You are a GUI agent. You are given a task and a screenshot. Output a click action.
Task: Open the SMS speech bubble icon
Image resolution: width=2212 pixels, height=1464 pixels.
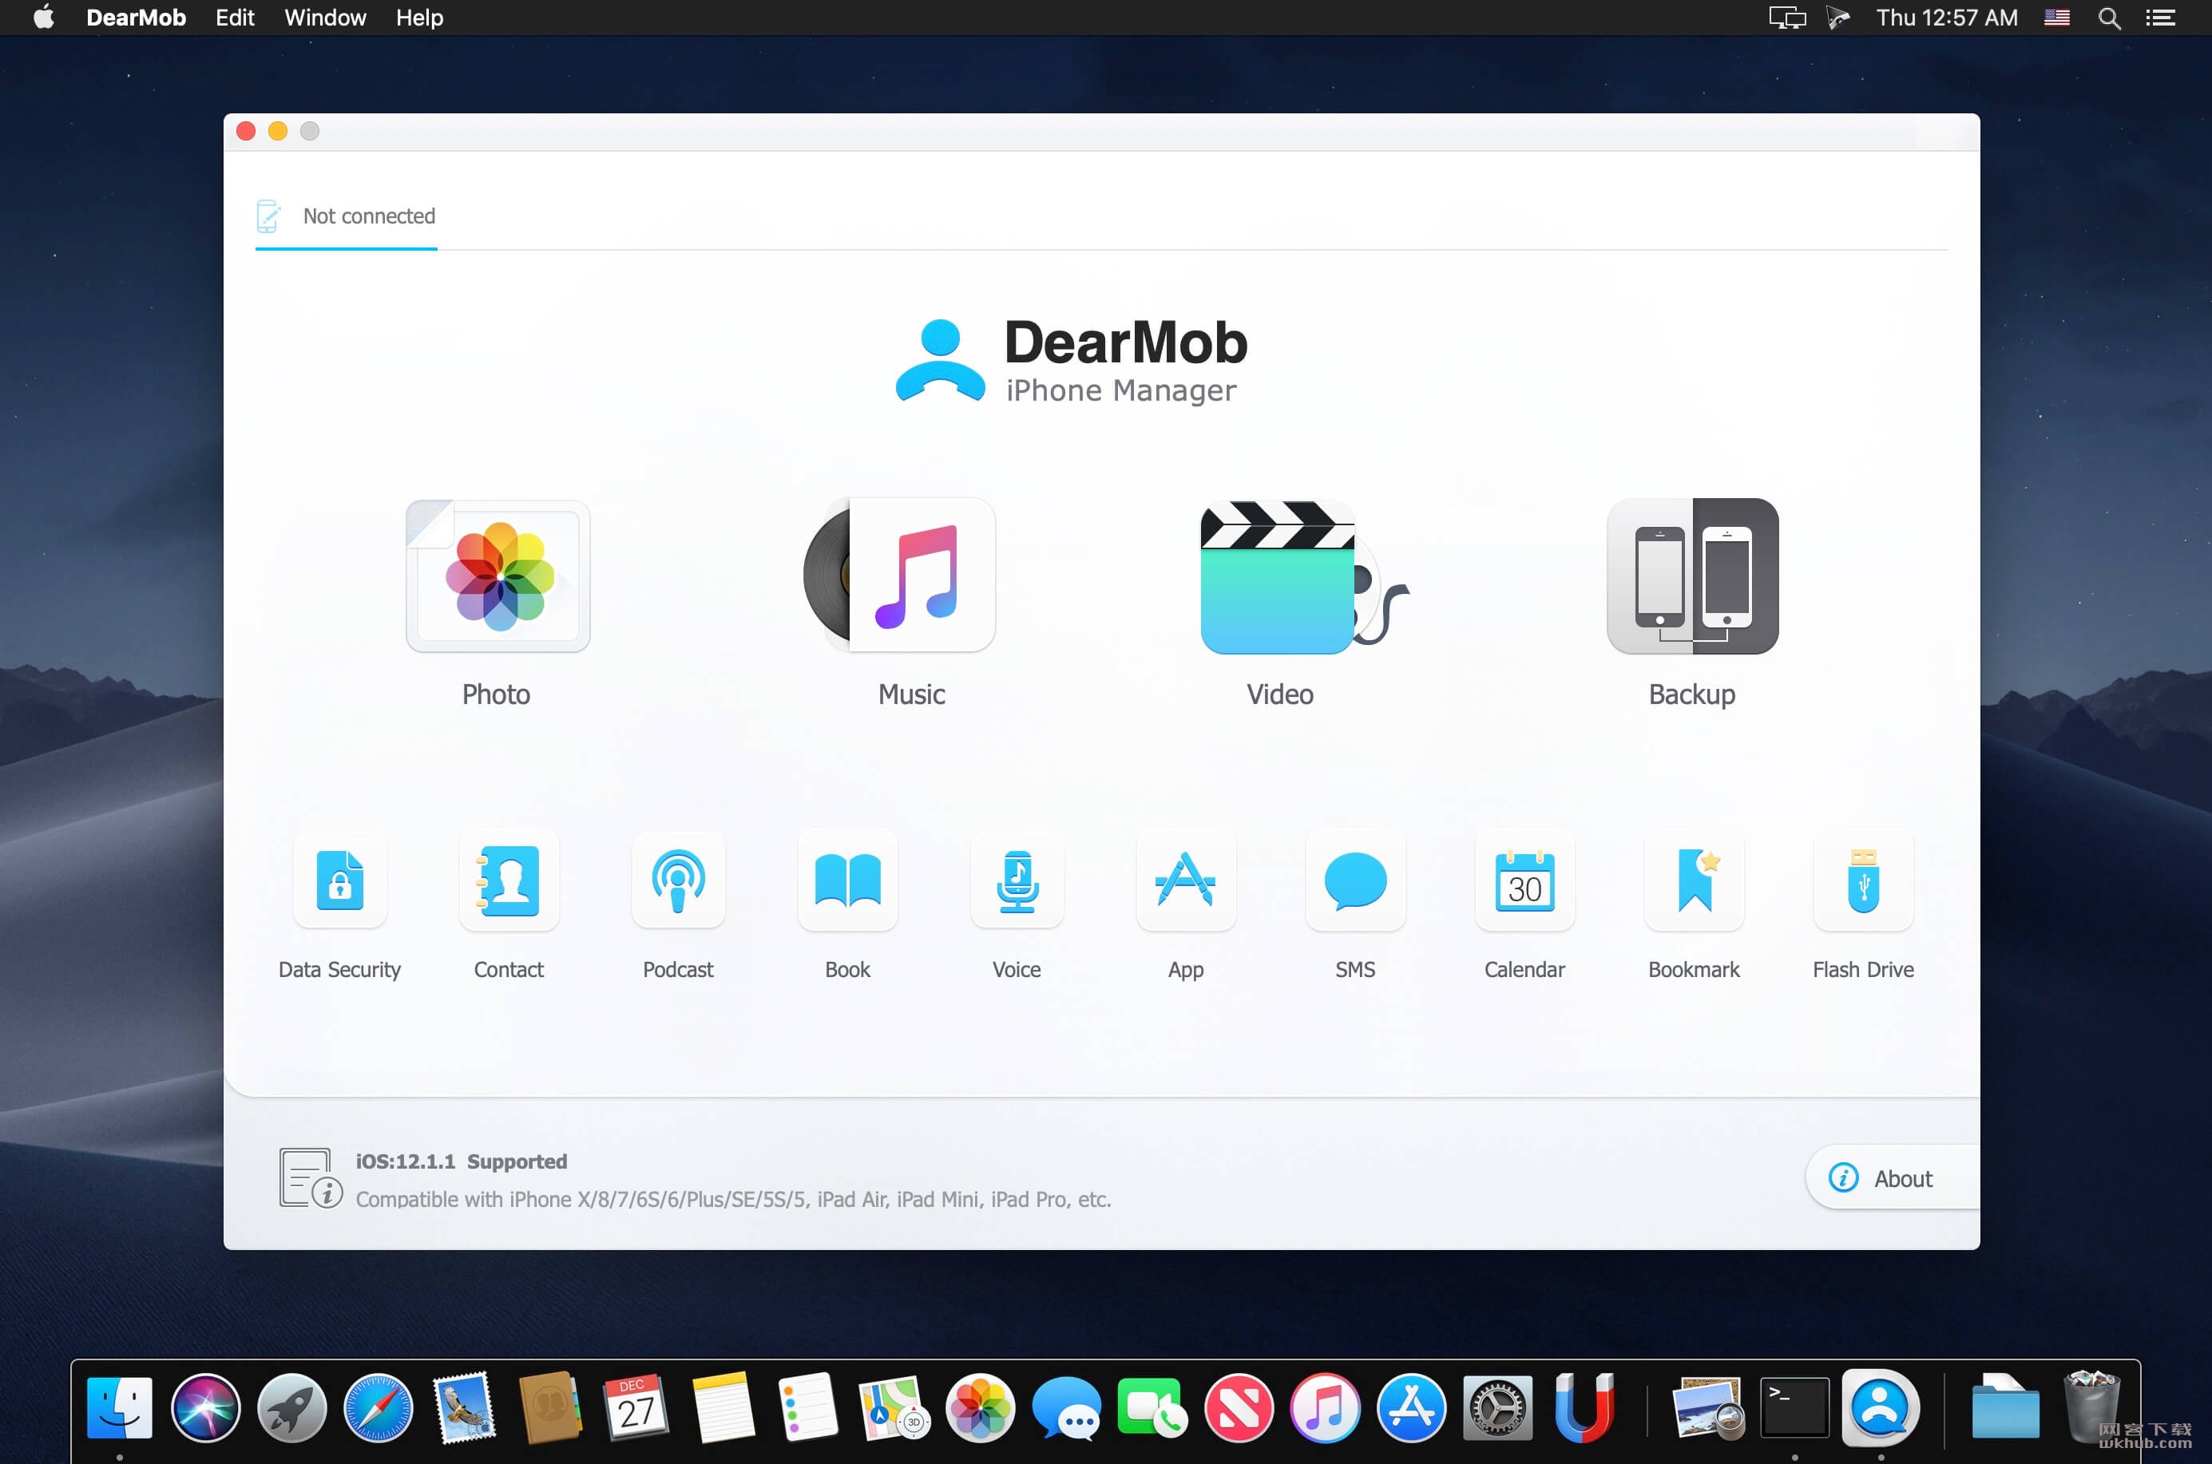point(1355,880)
